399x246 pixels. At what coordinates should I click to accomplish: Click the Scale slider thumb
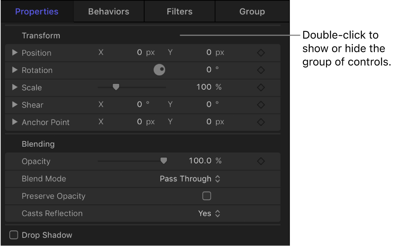[x=116, y=87]
